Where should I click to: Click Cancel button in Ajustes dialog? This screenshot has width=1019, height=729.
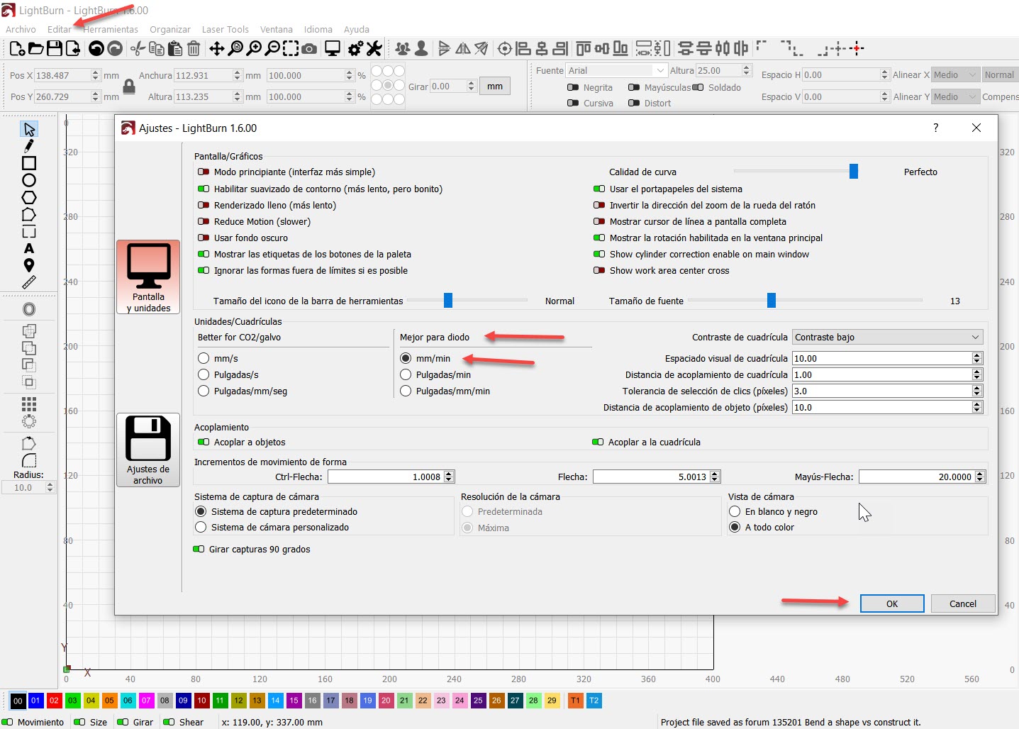pyautogui.click(x=963, y=603)
